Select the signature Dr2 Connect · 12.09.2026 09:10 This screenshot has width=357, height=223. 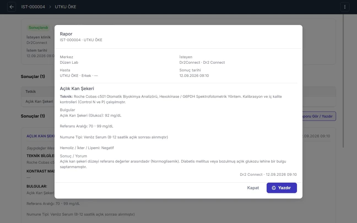coord(268,174)
